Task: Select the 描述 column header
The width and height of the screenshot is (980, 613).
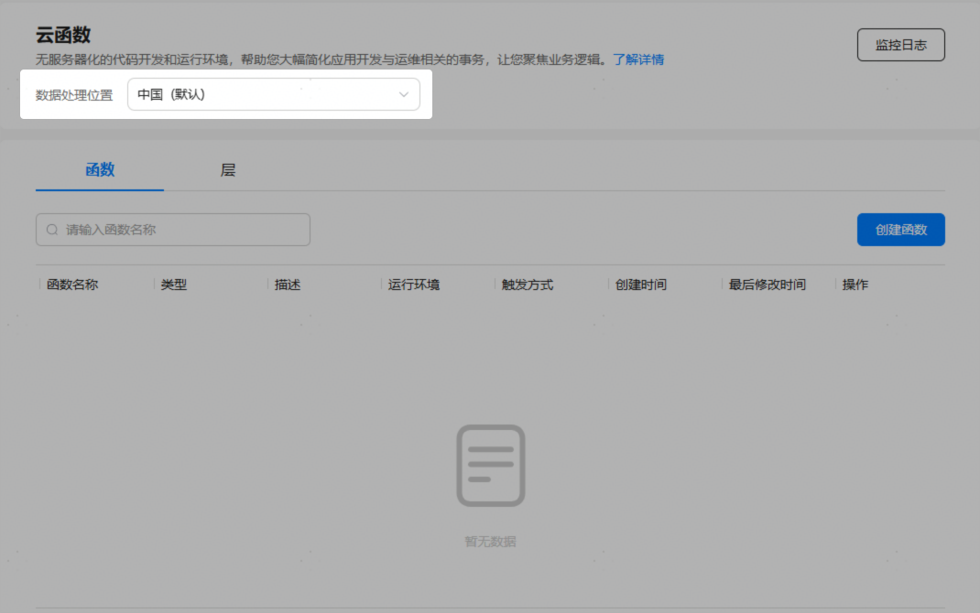Action: click(288, 285)
